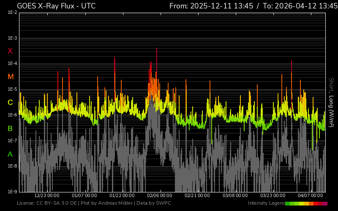The width and height of the screenshot is (338, 211).
Task: Select the 03/08 00:00 date tick
Action: (x=235, y=196)
